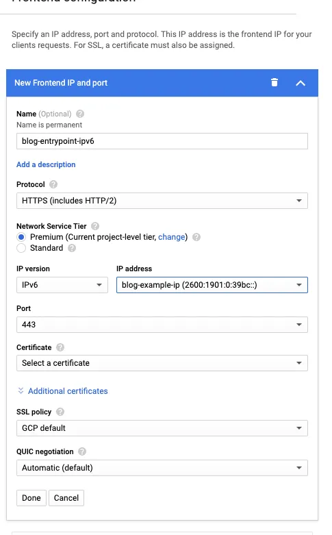Collapse the New Frontend IP and port panel
The width and height of the screenshot is (332, 535).
point(301,83)
